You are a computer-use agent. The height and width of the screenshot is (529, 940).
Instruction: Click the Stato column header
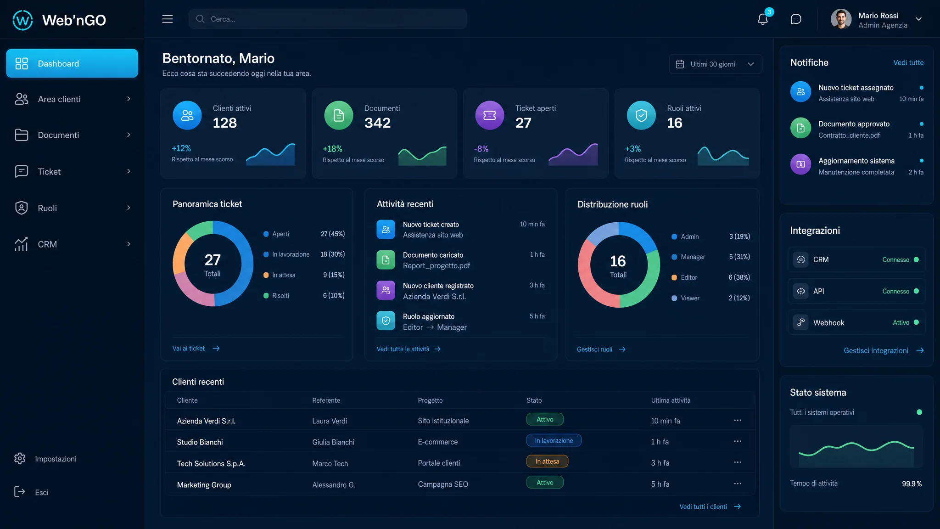(534, 400)
